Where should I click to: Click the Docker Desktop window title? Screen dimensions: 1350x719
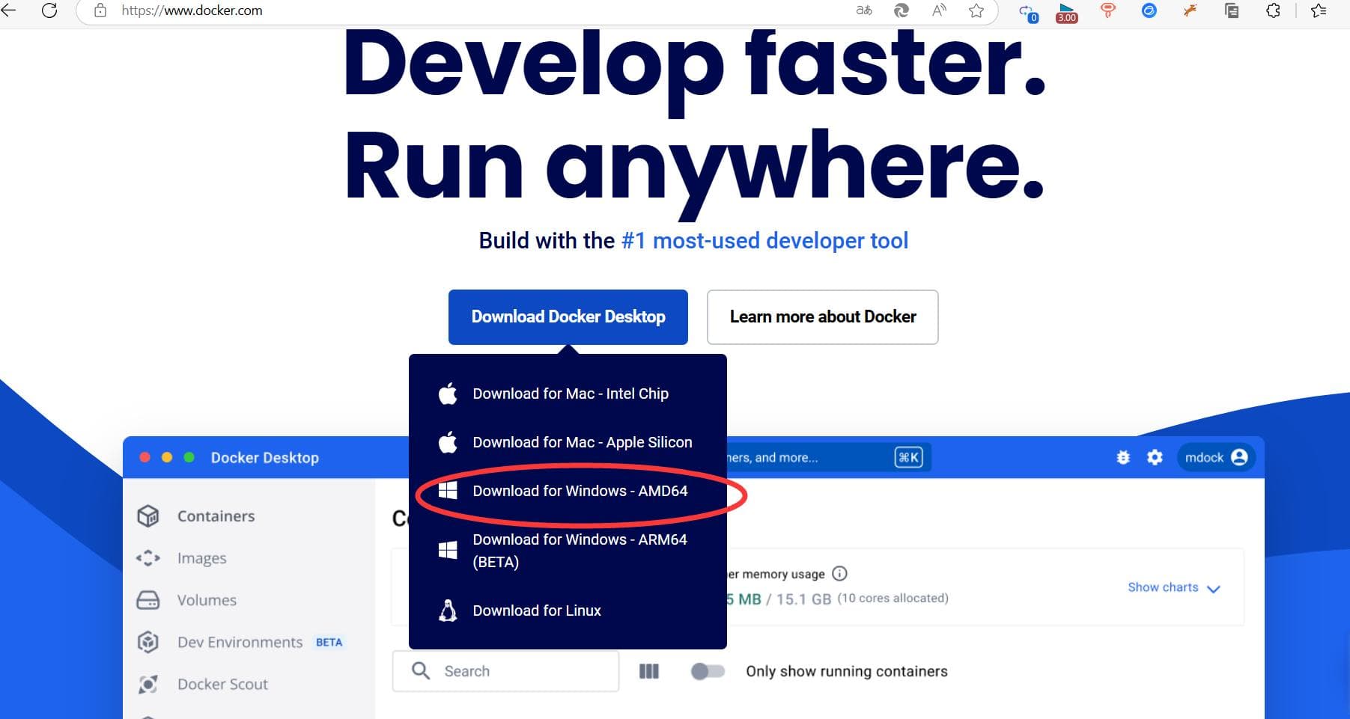pyautogui.click(x=265, y=457)
